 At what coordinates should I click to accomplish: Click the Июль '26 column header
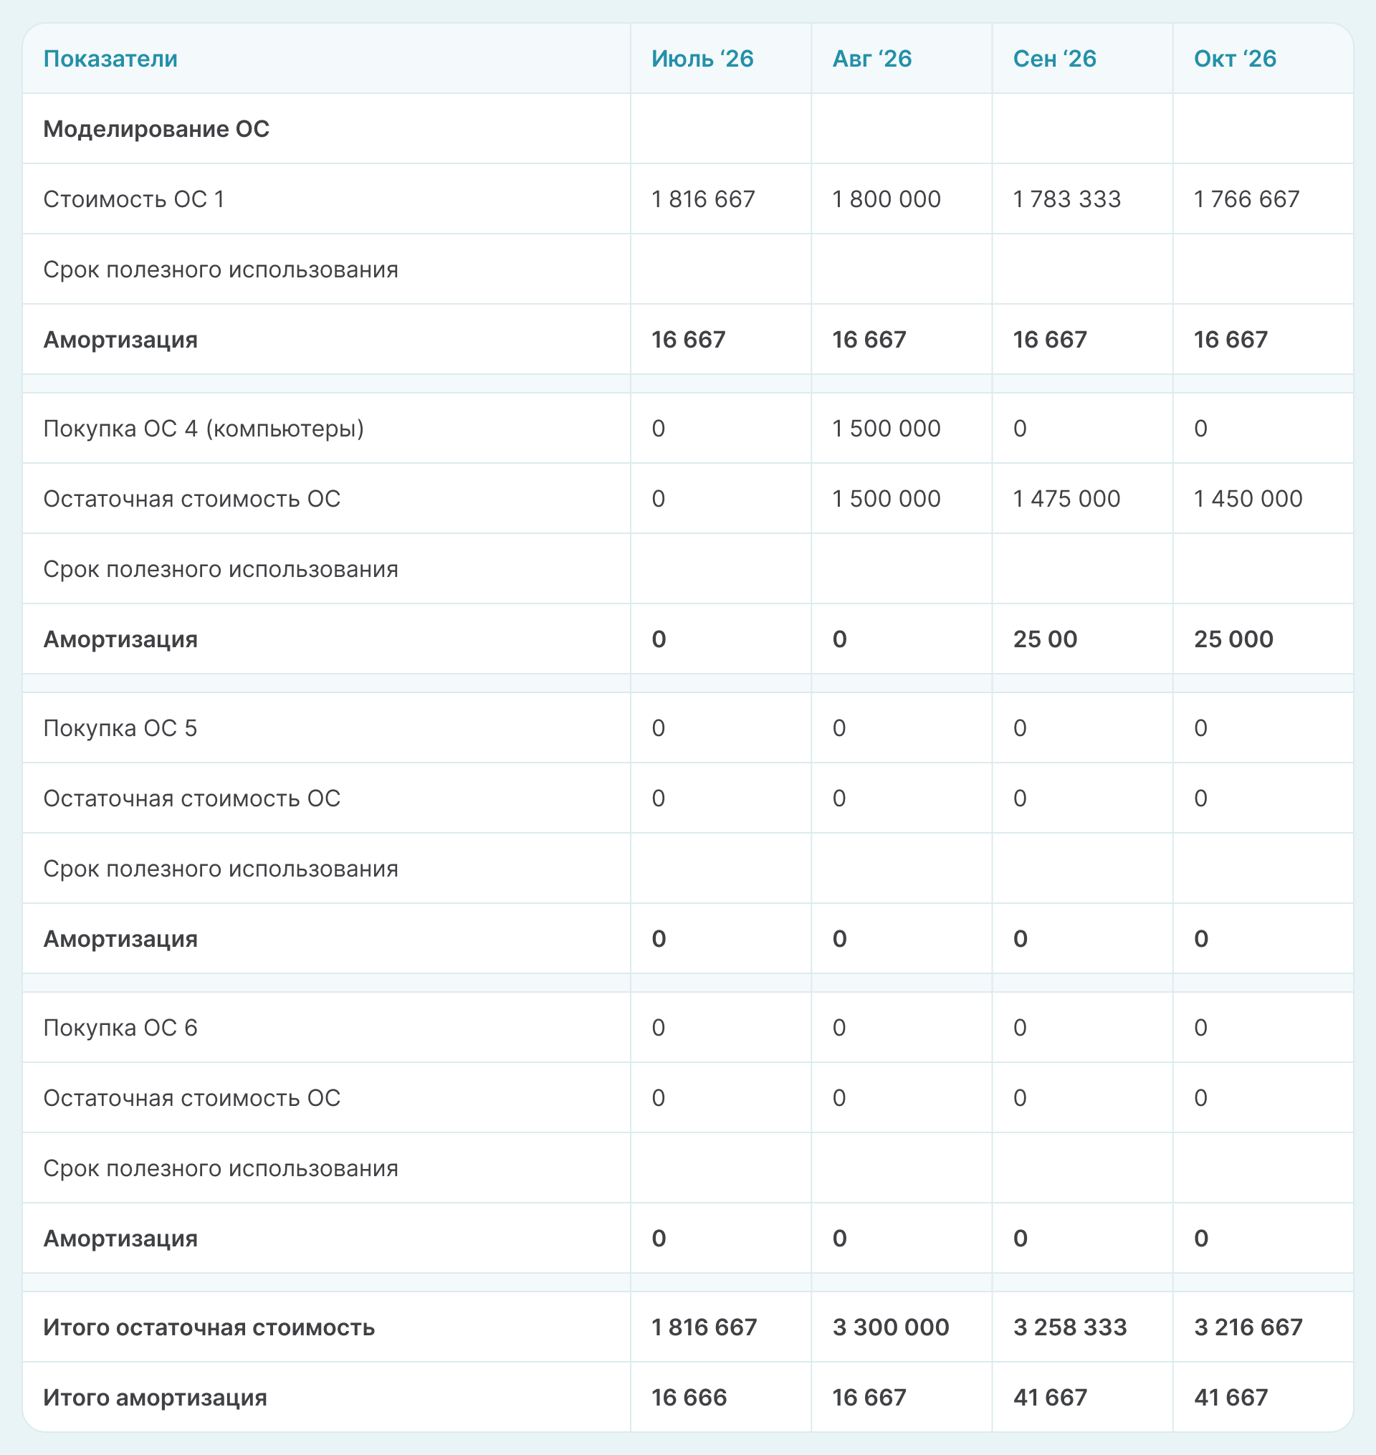point(702,59)
